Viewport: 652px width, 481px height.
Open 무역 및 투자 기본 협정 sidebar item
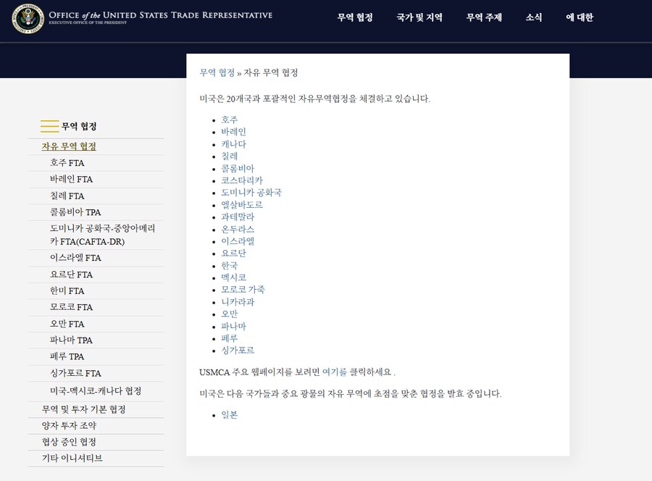pyautogui.click(x=83, y=409)
